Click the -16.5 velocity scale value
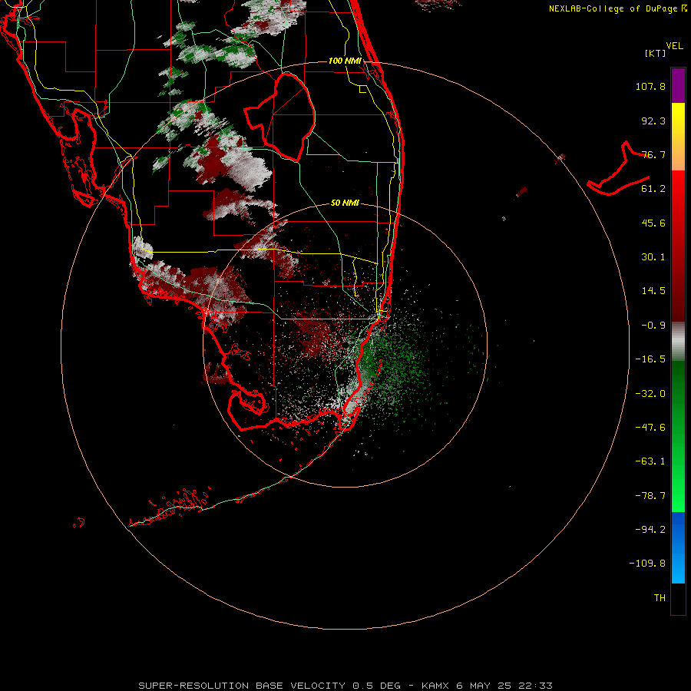Screen dimensions: 691x691 tap(650, 359)
